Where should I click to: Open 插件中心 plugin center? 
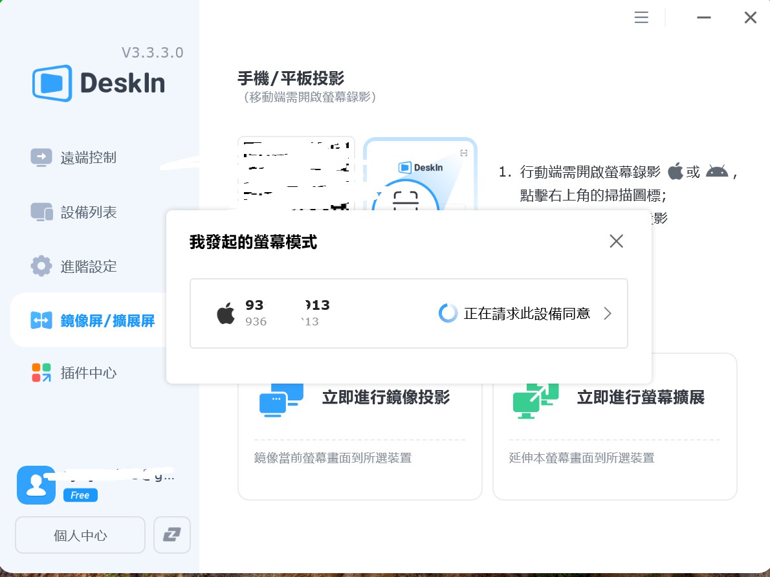click(89, 373)
